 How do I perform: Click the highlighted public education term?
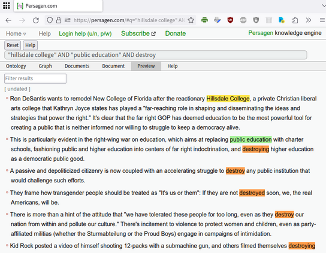coord(250,139)
